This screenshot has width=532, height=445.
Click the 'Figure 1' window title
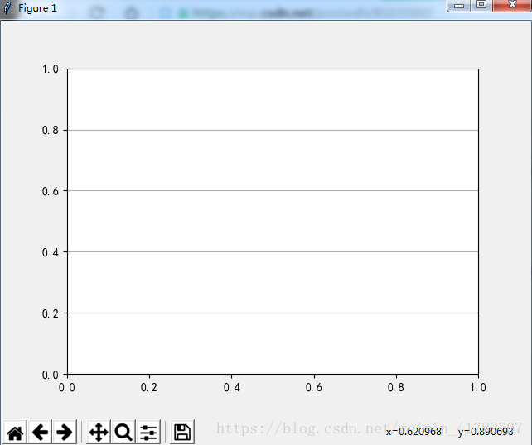[37, 8]
